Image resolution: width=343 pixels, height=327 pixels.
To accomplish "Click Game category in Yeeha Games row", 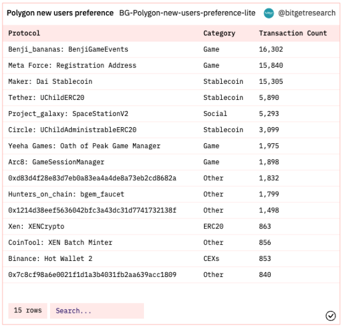I will point(211,146).
